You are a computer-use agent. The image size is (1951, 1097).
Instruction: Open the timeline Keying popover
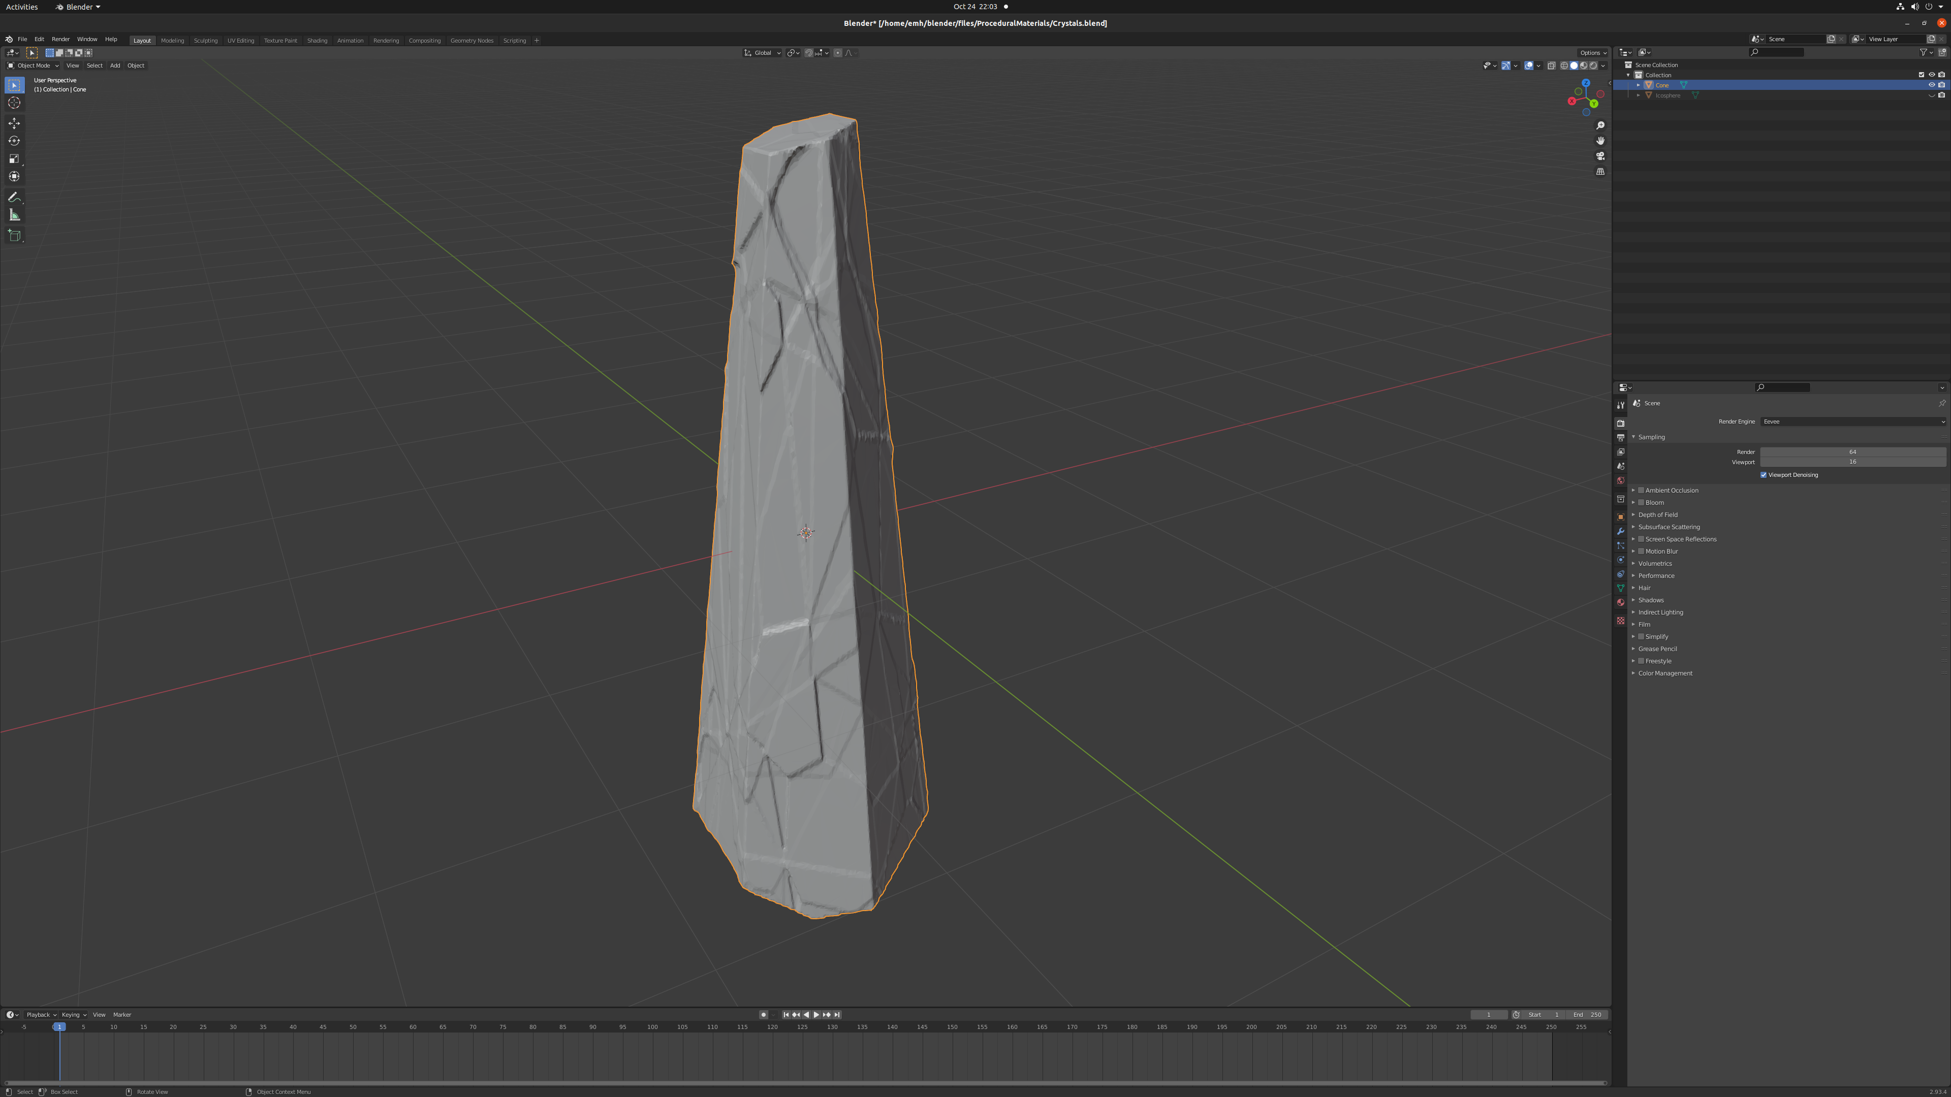pos(74,1015)
